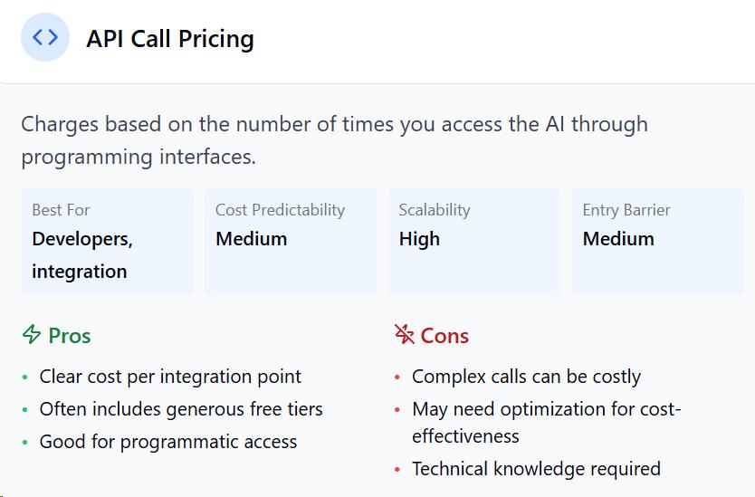755x497 pixels.
Task: Click 'Good for programmatic access' bullet
Action: [x=168, y=442]
